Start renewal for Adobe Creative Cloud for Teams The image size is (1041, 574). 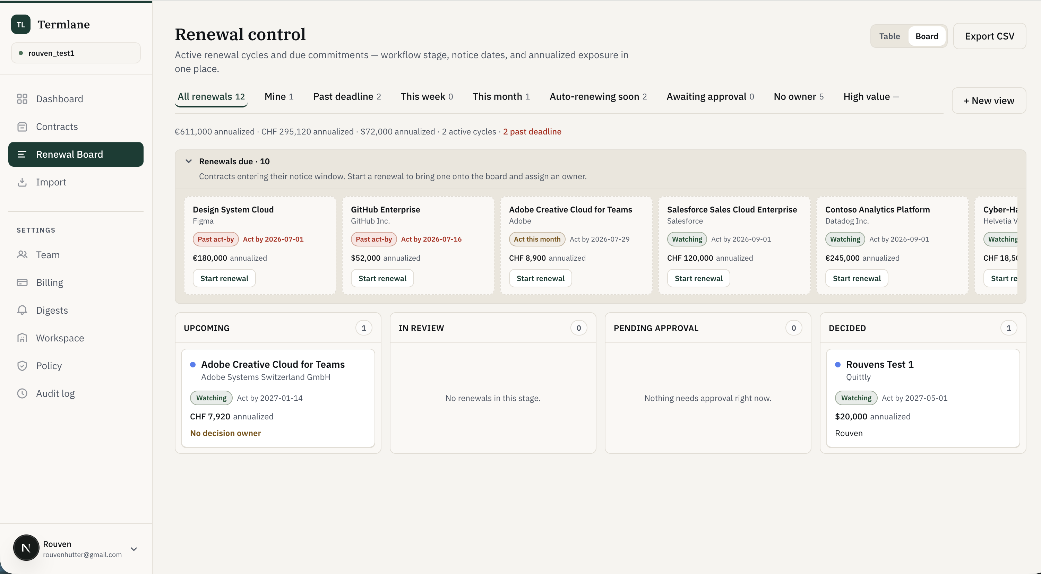click(x=540, y=278)
